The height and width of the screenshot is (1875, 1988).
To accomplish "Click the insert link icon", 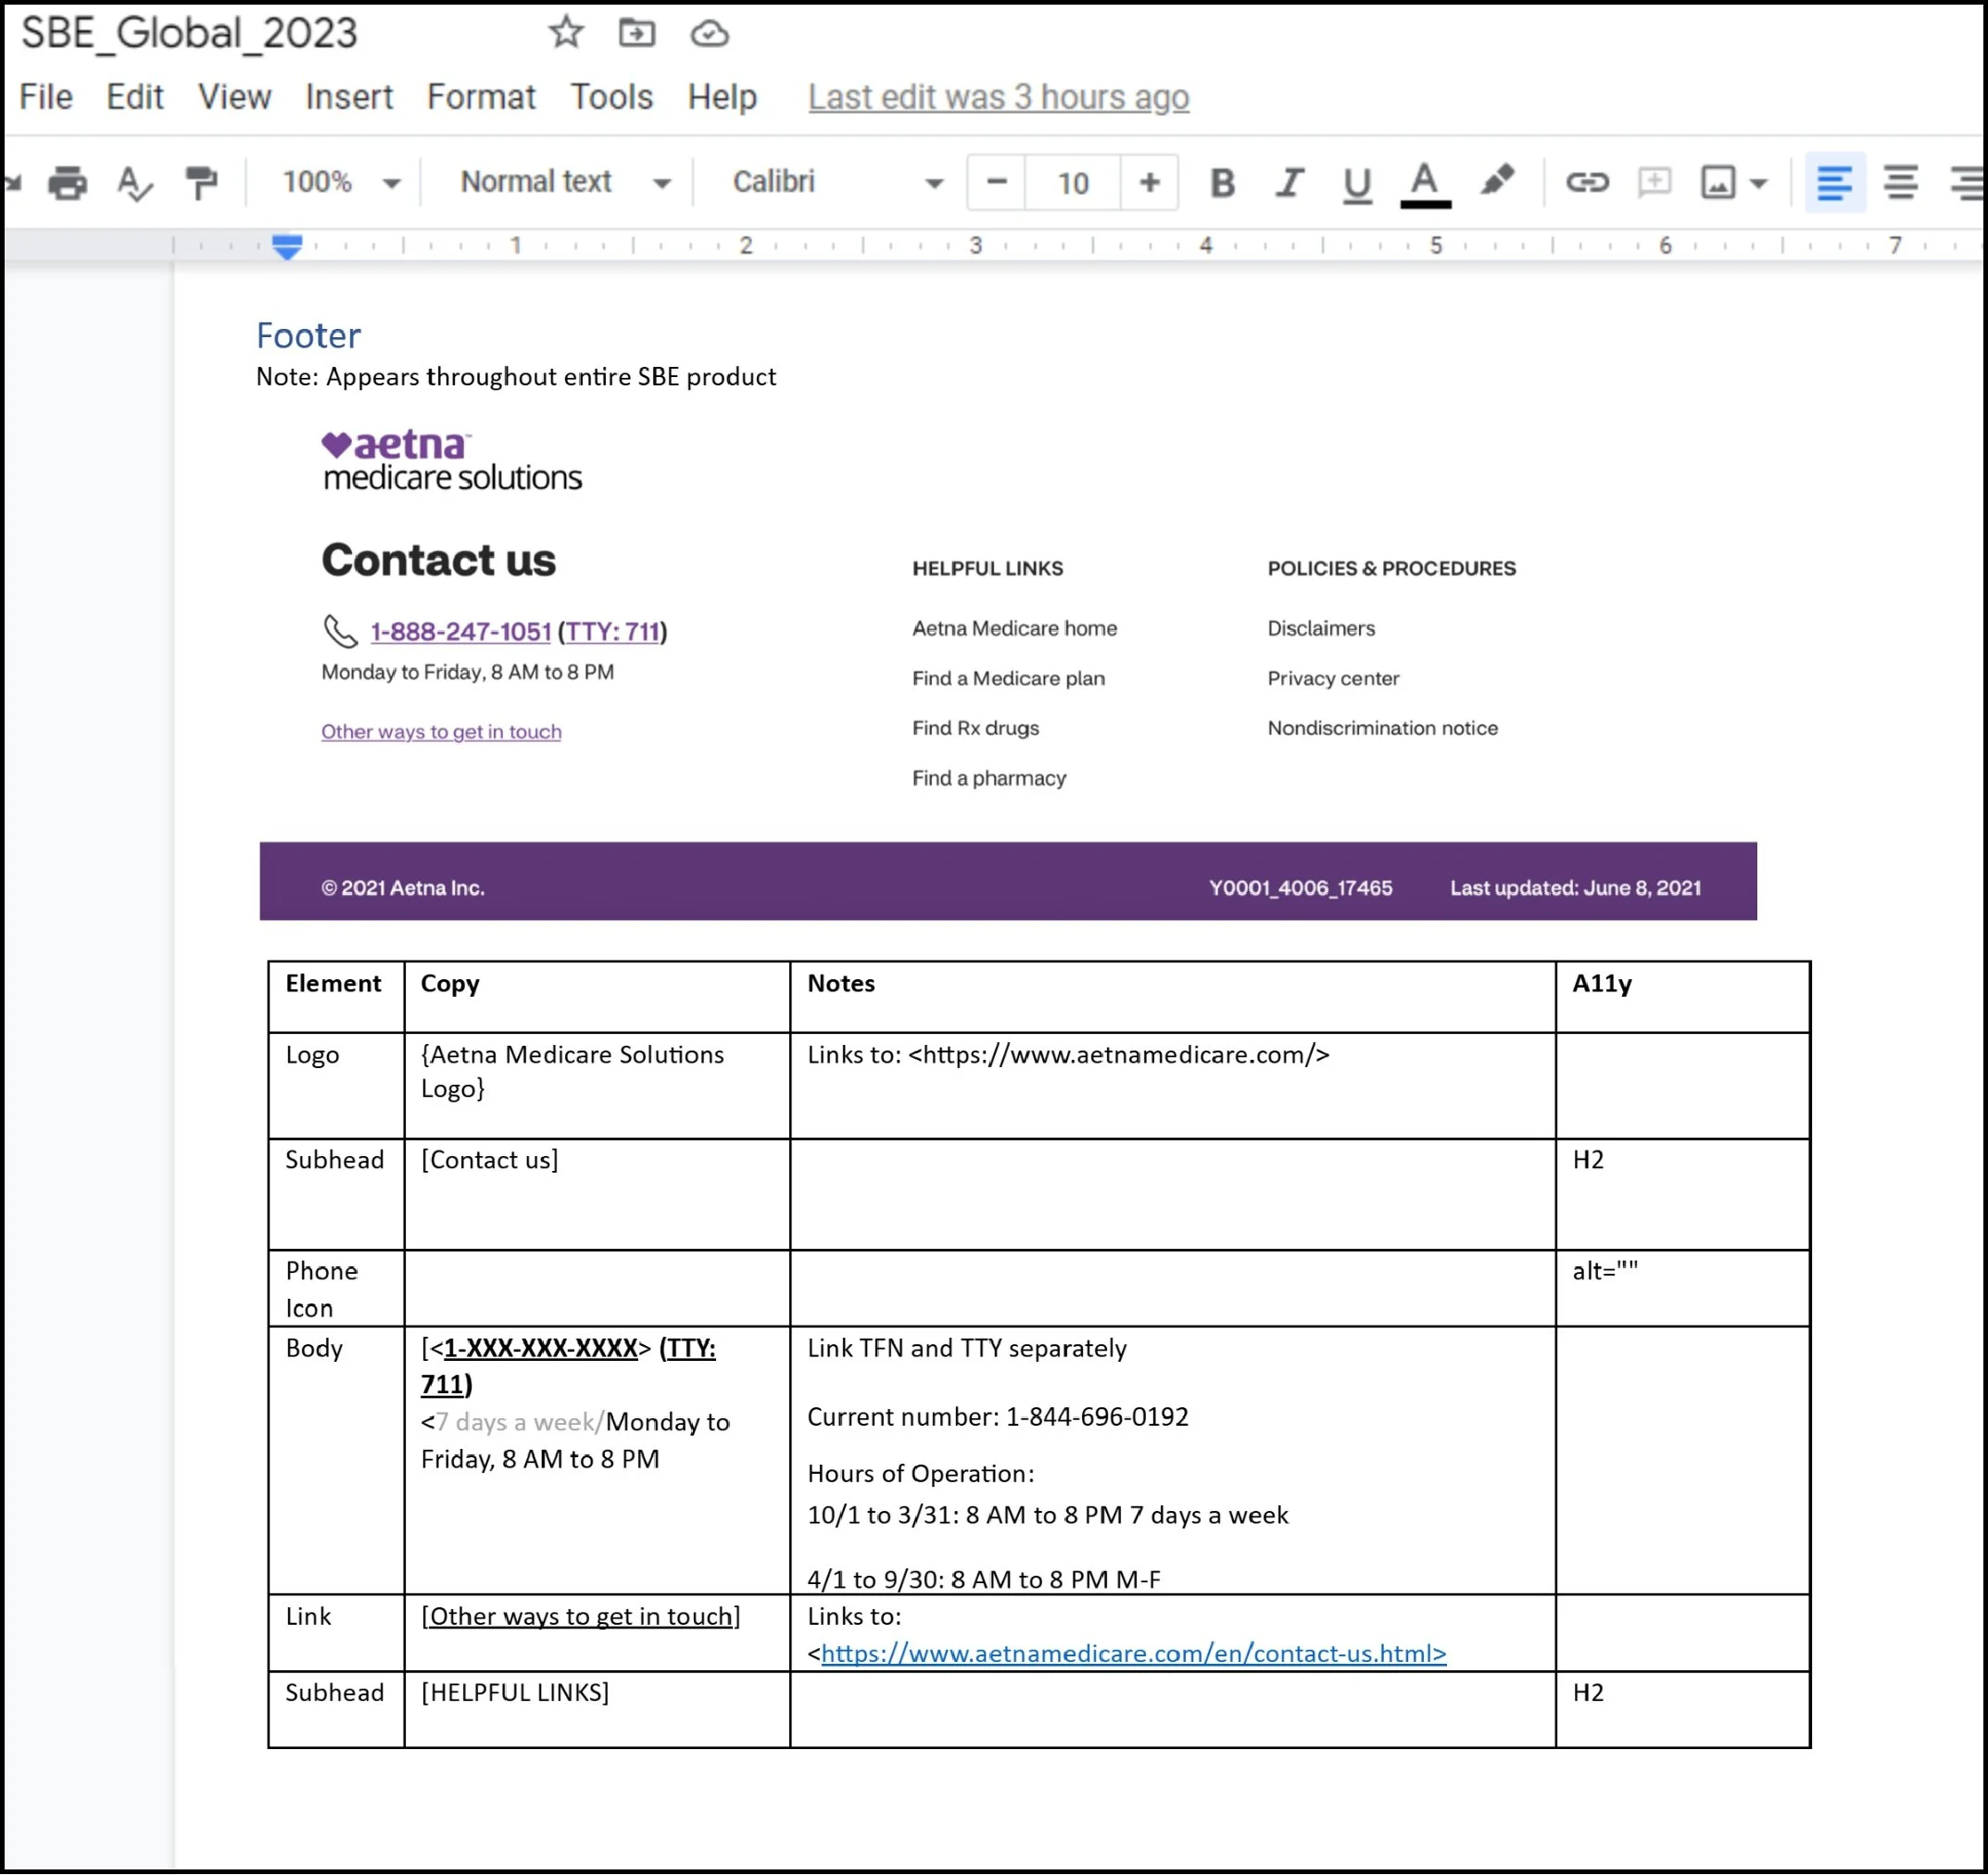I will (1587, 182).
